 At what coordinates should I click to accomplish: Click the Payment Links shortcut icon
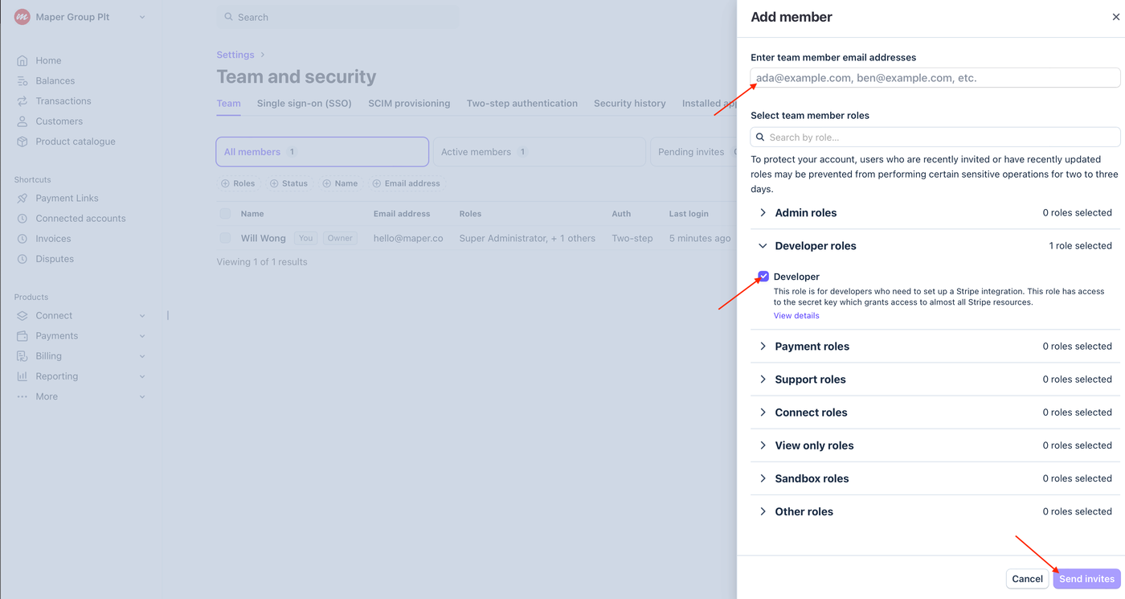[22, 199]
